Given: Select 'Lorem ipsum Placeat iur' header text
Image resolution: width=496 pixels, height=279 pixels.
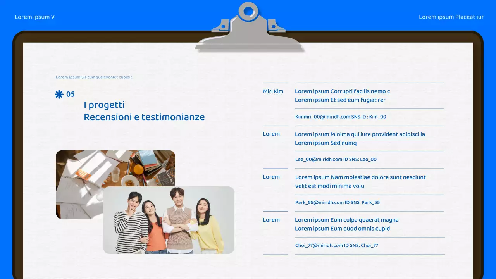Looking at the screenshot, I should point(451,17).
